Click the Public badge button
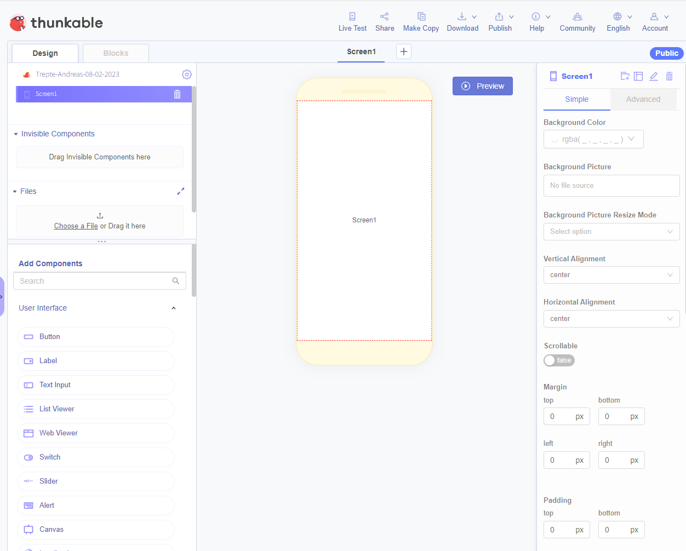686x551 pixels. 667,53
